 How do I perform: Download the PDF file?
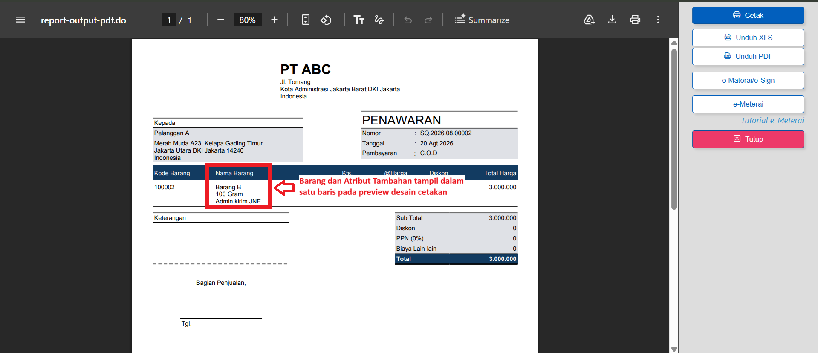click(x=612, y=20)
